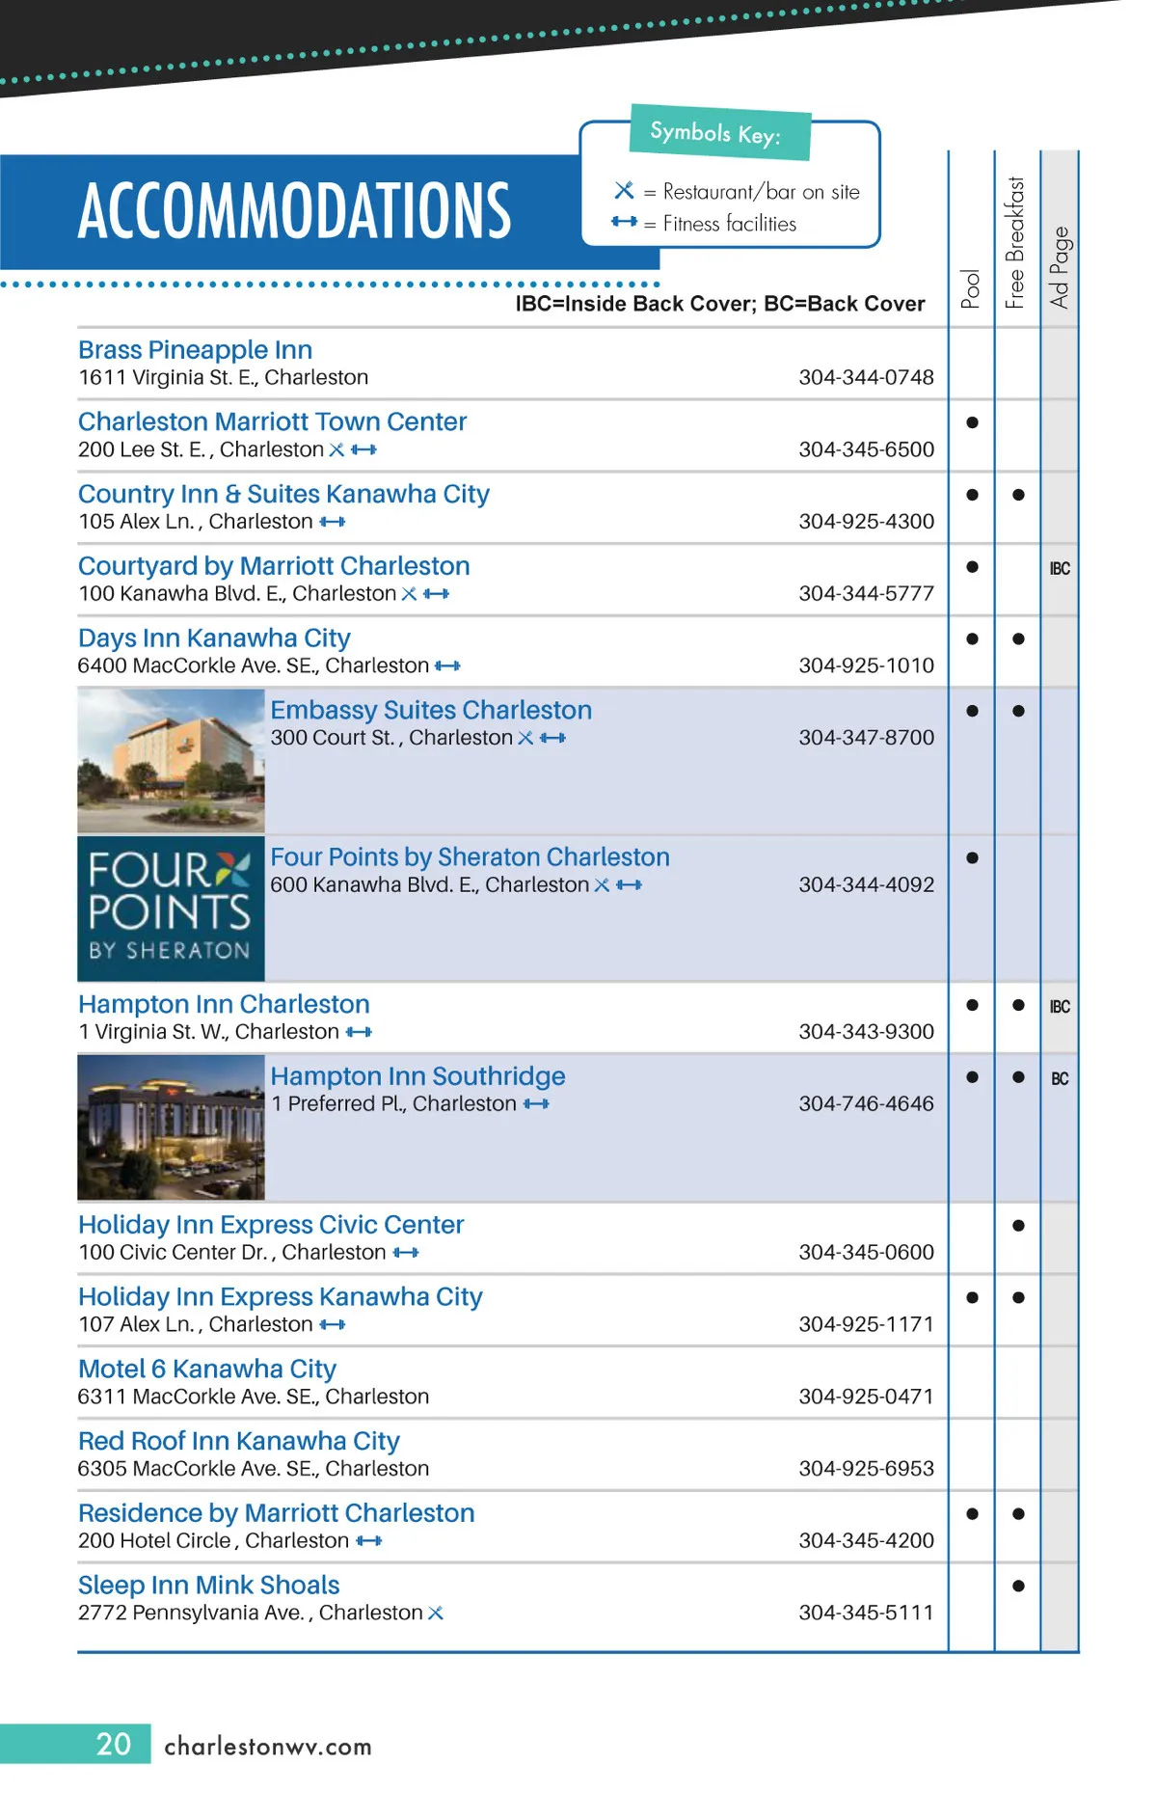This screenshot has height=1818, width=1157.
Task: Open Embassy Suites Charleston listing title
Action: point(431,710)
